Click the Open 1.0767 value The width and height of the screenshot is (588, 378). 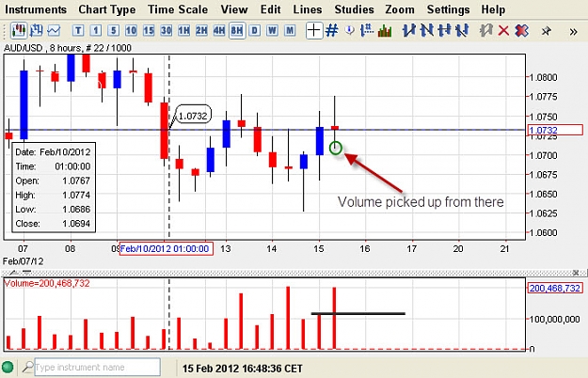[x=76, y=181]
